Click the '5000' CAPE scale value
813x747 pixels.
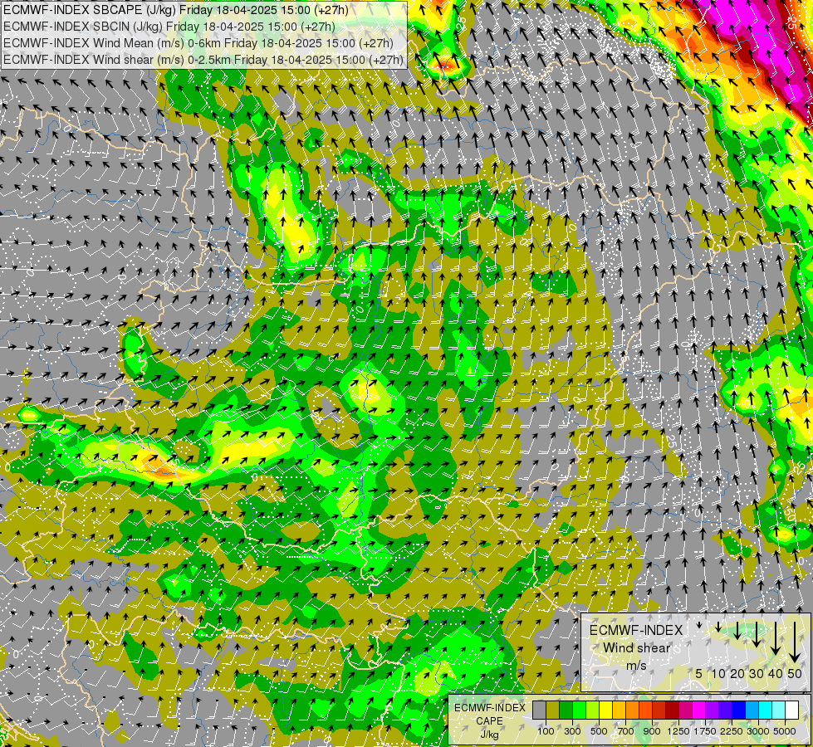click(x=785, y=731)
